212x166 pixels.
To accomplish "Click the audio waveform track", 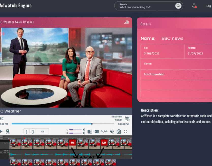I will tap(71, 154).
